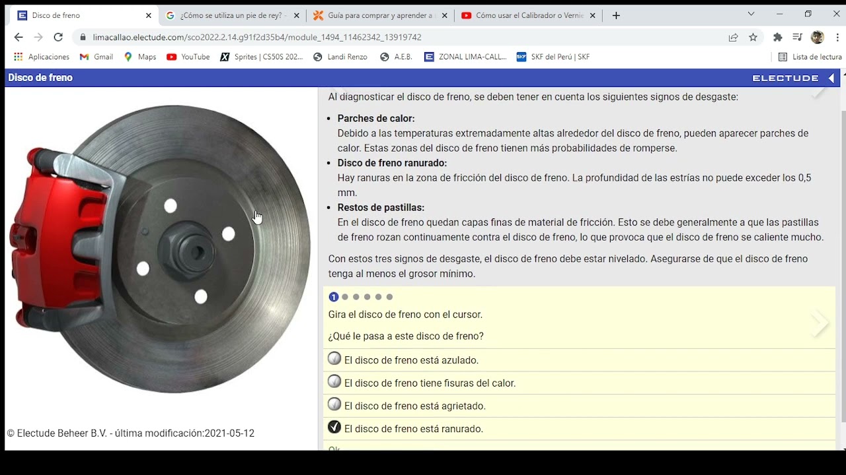Bookmark this page with the star icon
Viewport: 846px width, 475px height.
[x=753, y=38]
